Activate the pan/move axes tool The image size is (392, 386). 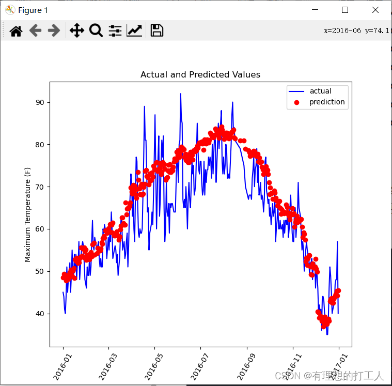pos(77,30)
